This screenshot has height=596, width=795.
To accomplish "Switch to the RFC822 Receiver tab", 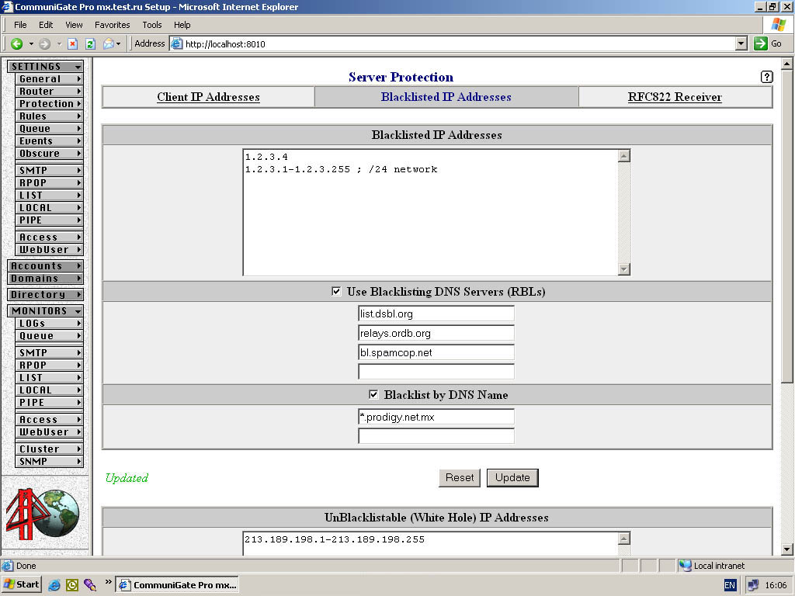I will coord(675,97).
